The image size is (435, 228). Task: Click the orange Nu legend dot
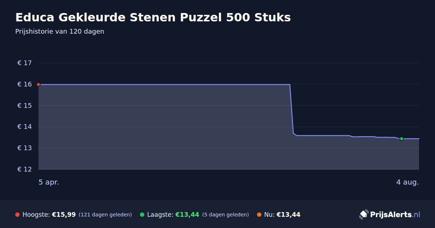coord(259,215)
